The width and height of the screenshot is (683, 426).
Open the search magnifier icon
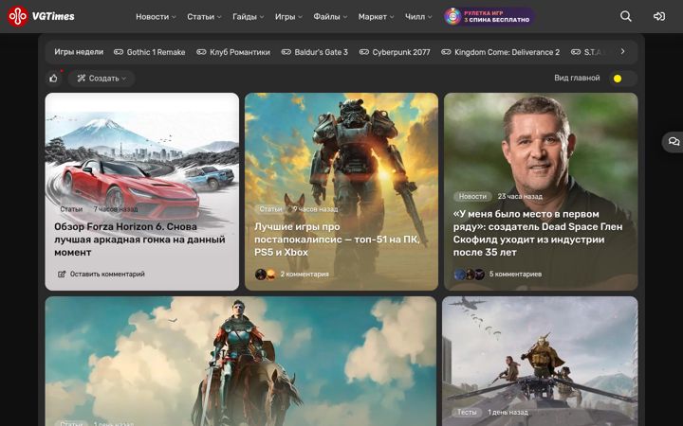point(626,16)
